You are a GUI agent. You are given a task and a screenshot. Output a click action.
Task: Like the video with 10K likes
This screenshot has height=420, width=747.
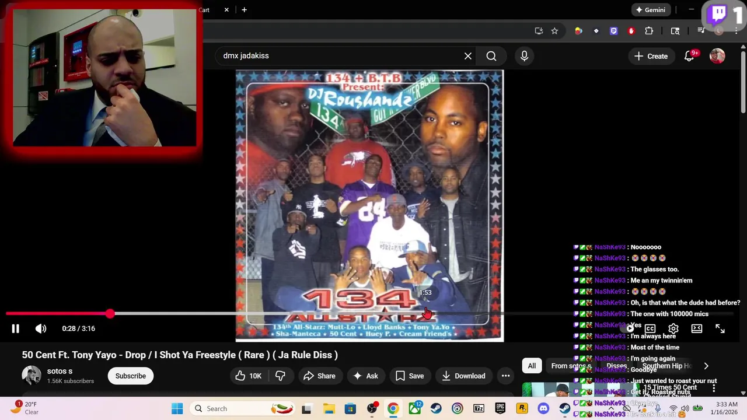point(249,376)
